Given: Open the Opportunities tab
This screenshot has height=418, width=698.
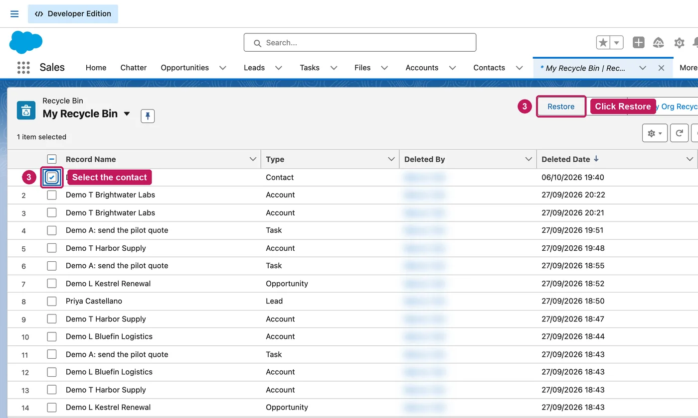Looking at the screenshot, I should (184, 68).
